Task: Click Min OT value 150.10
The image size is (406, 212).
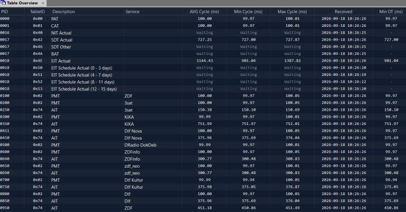Action: [391, 110]
